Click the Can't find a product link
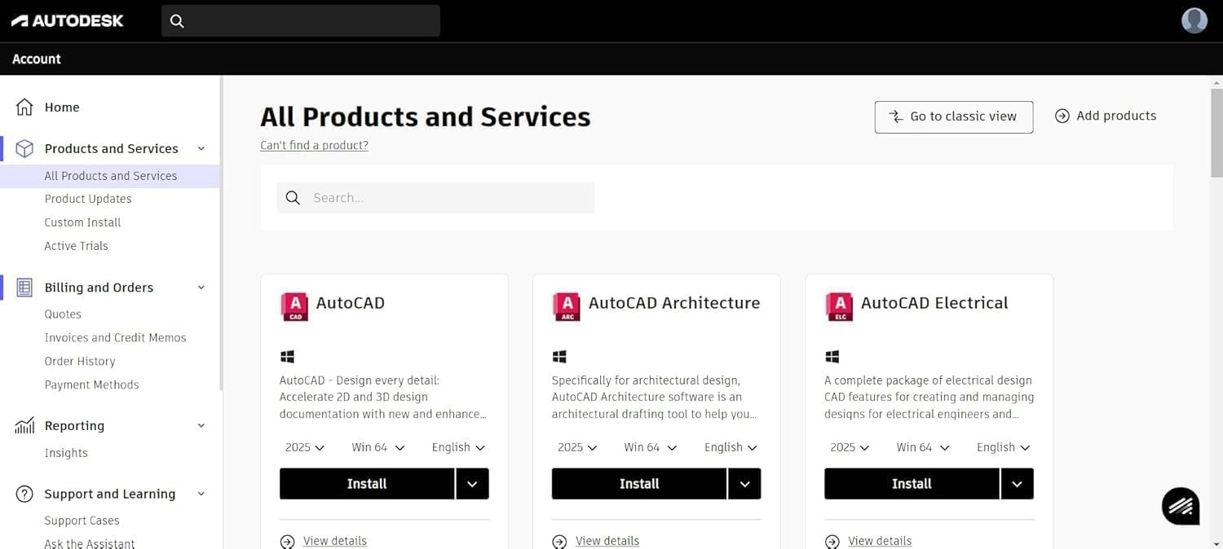Image resolution: width=1223 pixels, height=549 pixels. [314, 145]
